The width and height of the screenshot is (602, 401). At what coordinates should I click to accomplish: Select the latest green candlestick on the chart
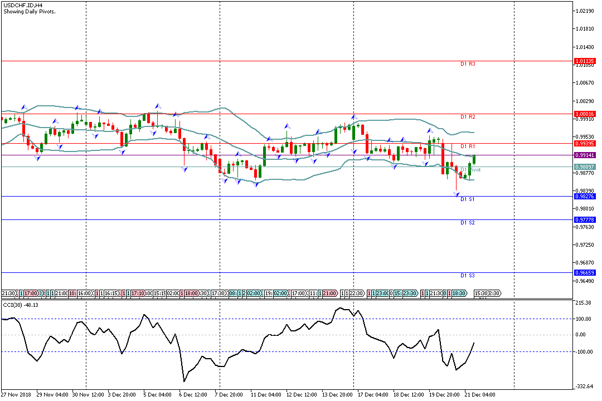coord(474,159)
